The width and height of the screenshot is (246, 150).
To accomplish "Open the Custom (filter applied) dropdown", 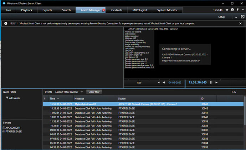I will [69, 92].
